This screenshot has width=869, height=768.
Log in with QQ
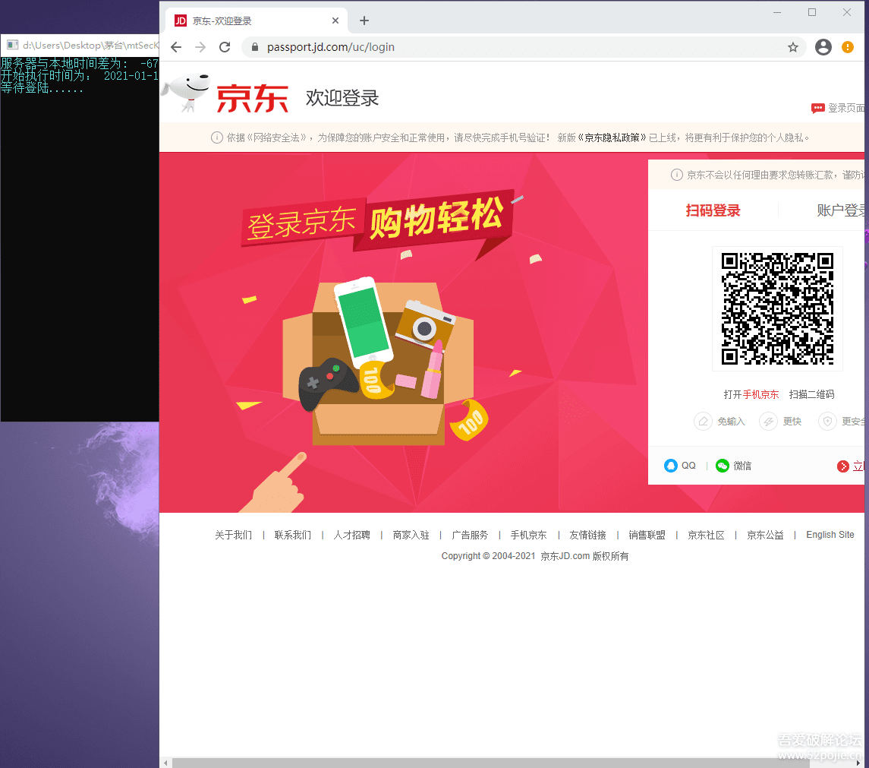tap(680, 466)
